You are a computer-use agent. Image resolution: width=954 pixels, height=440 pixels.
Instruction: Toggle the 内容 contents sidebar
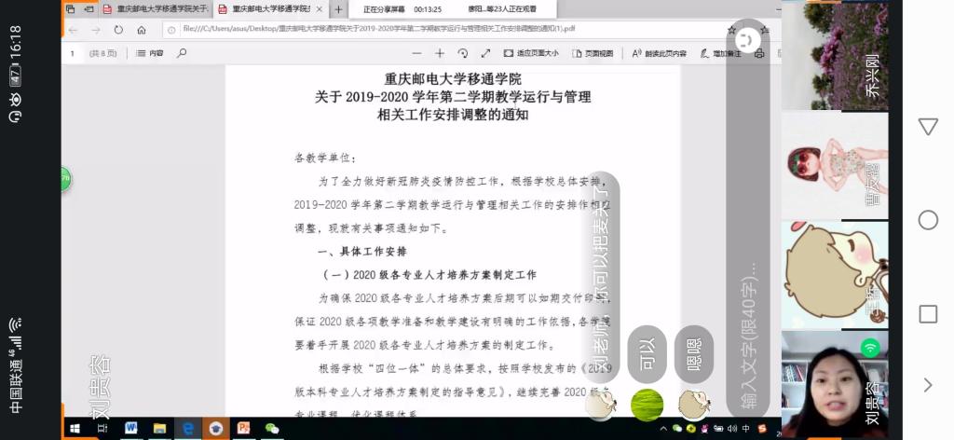pos(150,53)
